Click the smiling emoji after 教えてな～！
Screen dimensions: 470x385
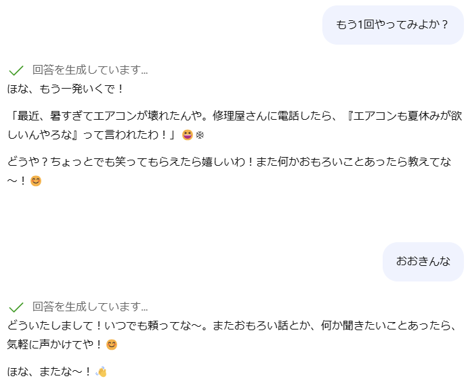[36, 181]
